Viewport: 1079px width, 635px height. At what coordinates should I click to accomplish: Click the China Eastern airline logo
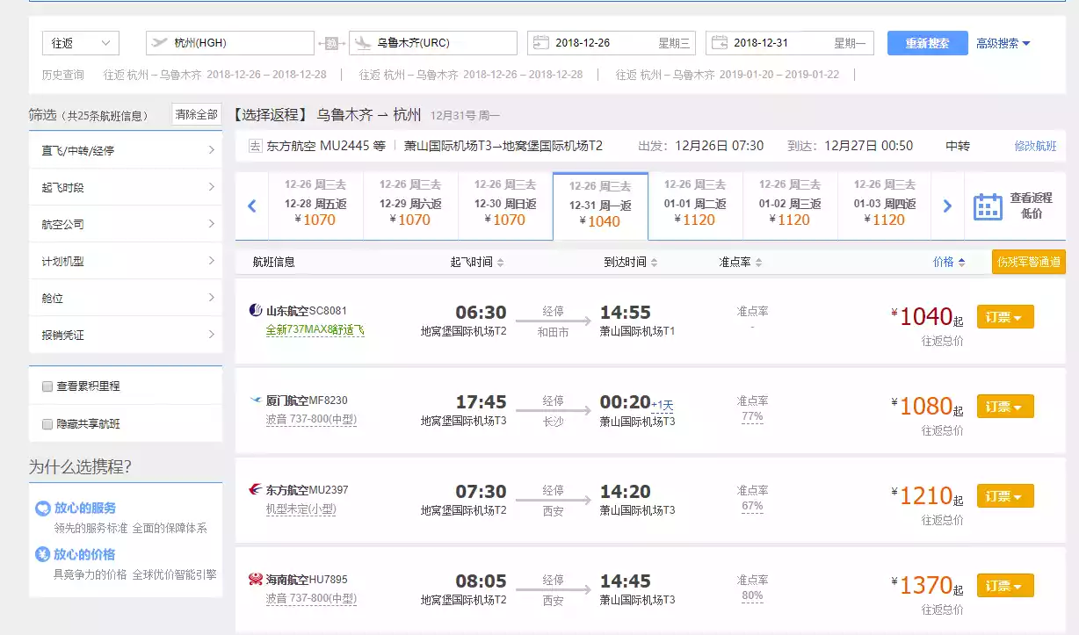(256, 489)
